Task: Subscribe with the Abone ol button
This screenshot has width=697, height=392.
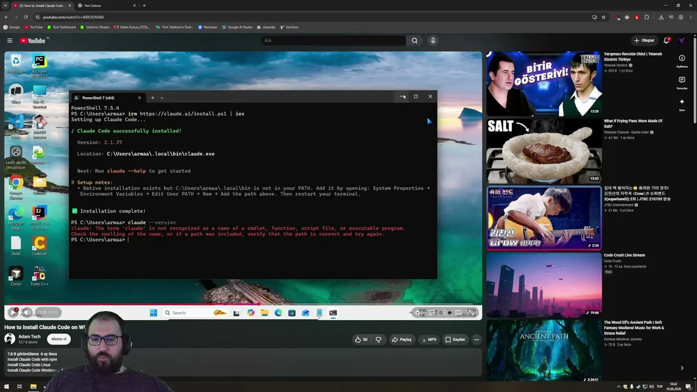Action: 58,339
